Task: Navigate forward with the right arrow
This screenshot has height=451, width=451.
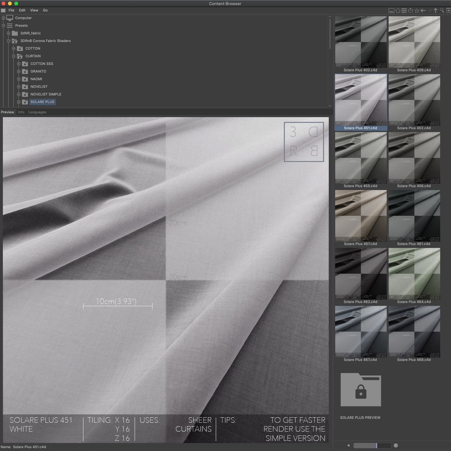Action: pyautogui.click(x=429, y=11)
